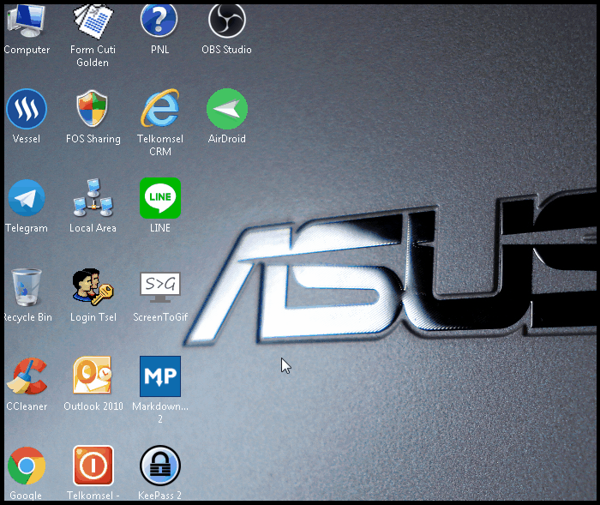Viewport: 600px width, 505px height.
Task: Click the Recycle Bin icon
Action: pyautogui.click(x=27, y=287)
